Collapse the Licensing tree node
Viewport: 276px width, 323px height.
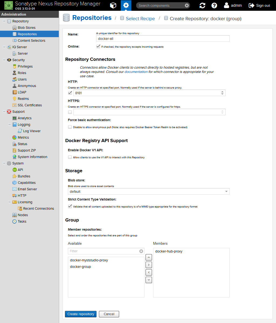click(9, 202)
